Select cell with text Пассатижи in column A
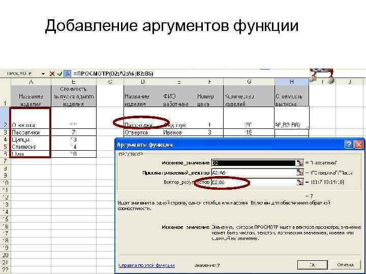This screenshot has width=366, height=274. (31, 132)
